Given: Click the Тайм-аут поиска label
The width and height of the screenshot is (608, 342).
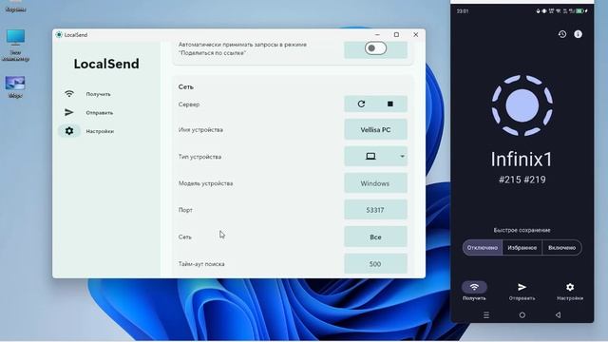Looking at the screenshot, I should coord(201,264).
